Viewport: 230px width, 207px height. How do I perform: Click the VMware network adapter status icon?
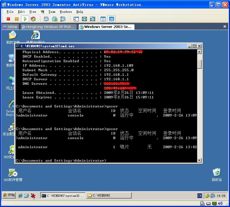click(214, 204)
